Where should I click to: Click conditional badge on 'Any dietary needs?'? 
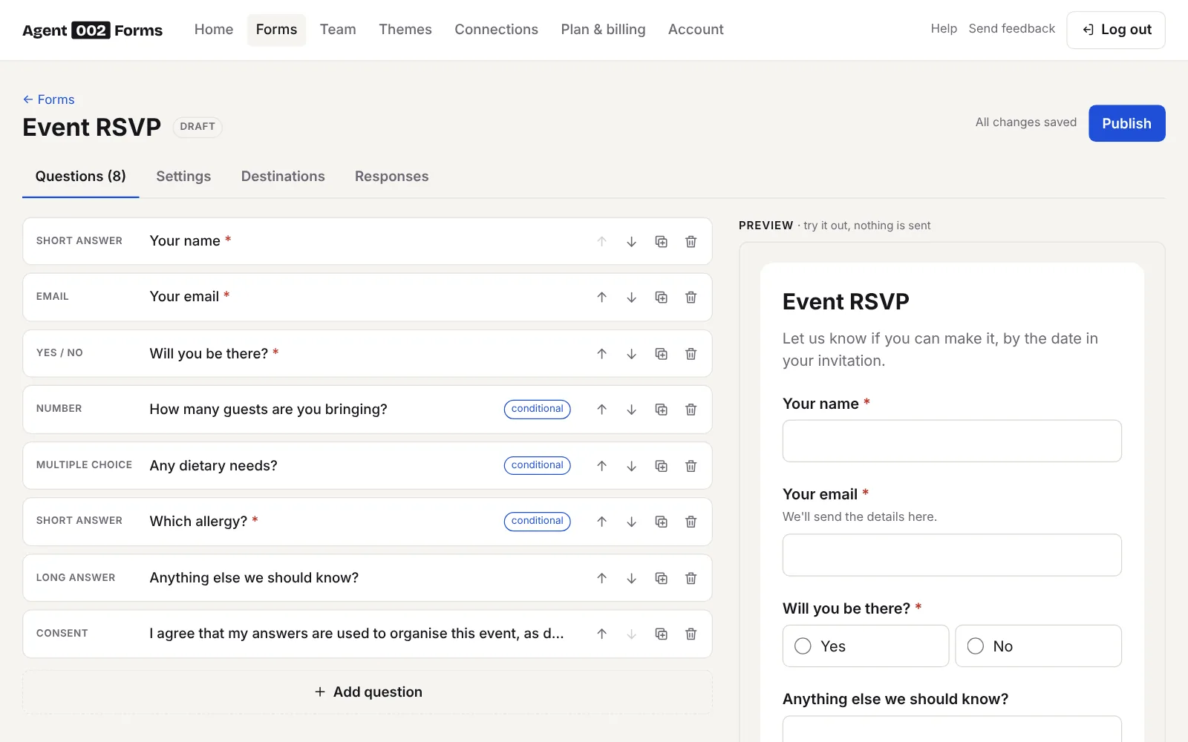point(537,465)
